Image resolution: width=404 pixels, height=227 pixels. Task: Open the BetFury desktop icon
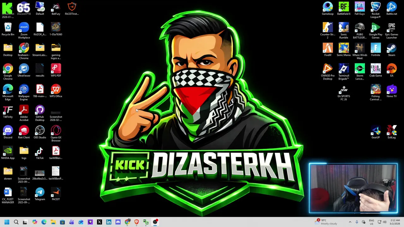[56, 9]
